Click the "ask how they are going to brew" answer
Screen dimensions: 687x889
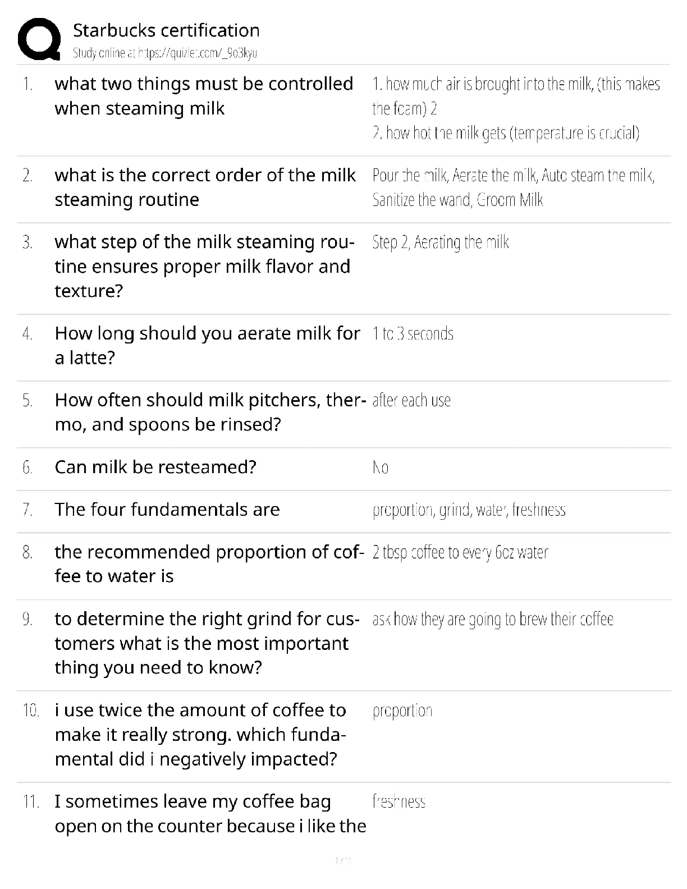[x=493, y=620]
